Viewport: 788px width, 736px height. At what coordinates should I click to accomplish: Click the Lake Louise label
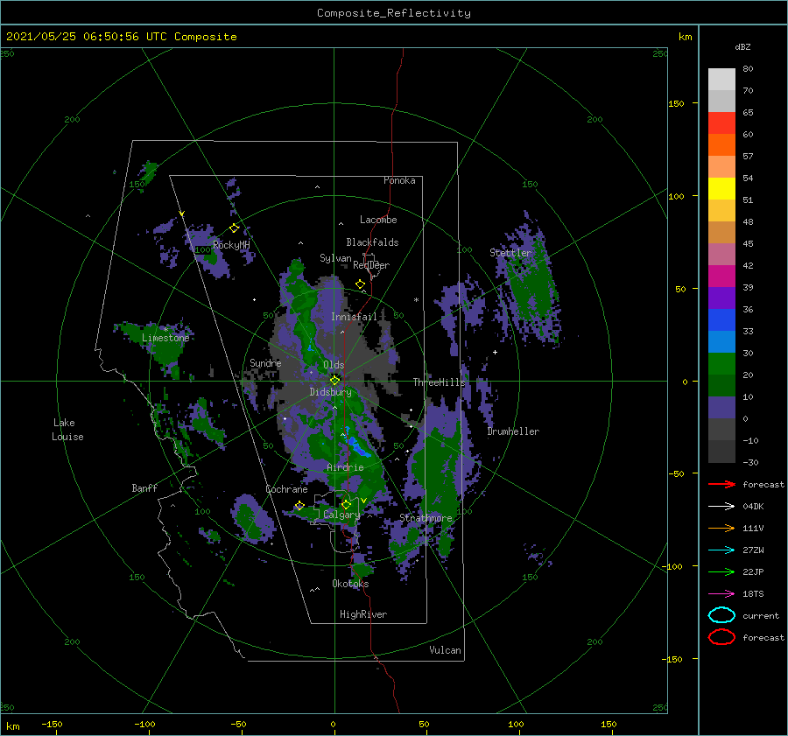click(67, 430)
